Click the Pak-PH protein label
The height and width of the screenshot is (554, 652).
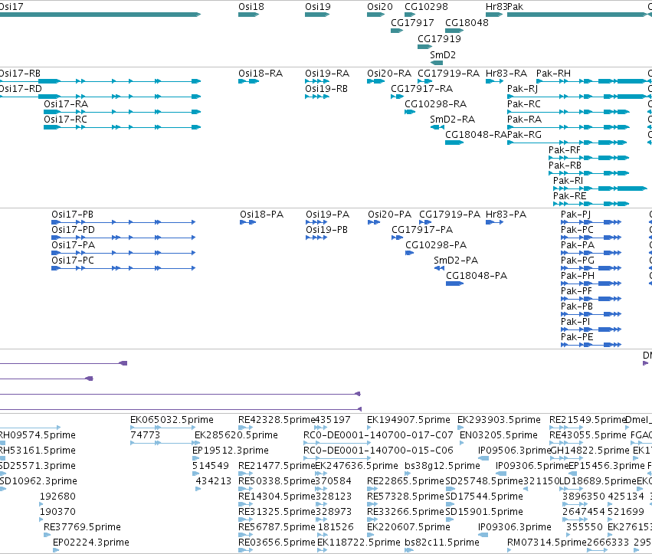point(578,276)
